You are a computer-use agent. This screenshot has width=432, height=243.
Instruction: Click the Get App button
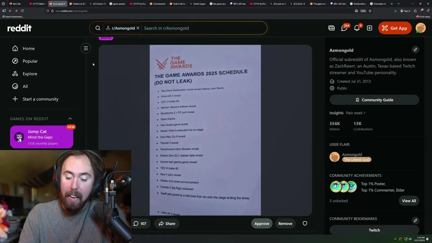click(x=395, y=28)
